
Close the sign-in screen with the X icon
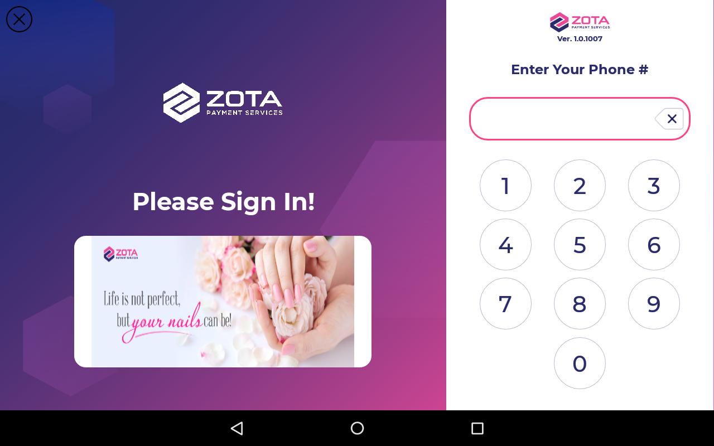19,20
